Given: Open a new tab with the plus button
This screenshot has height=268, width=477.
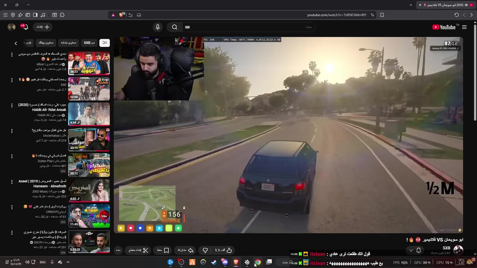Looking at the screenshot, I should pyautogui.click(x=411, y=5).
